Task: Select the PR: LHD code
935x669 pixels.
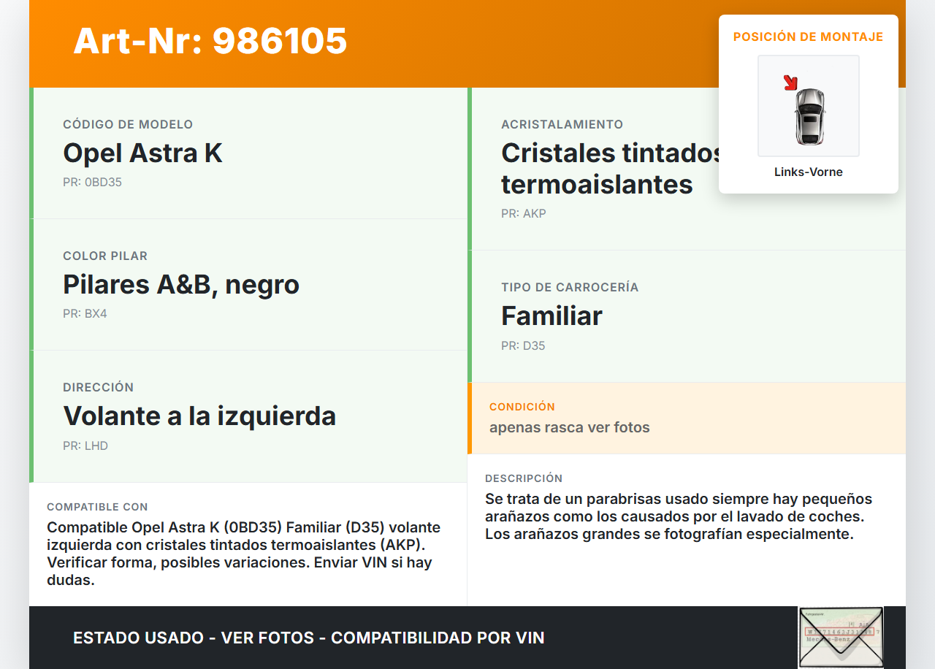Action: pos(85,446)
